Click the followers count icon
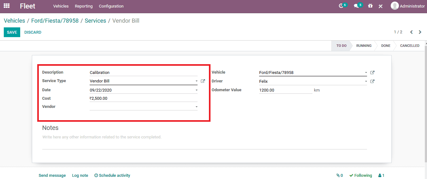 (x=381, y=176)
